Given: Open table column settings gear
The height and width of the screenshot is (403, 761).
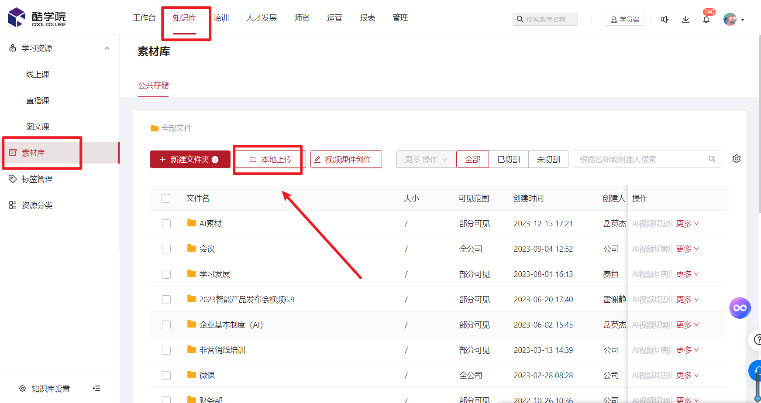Looking at the screenshot, I should coord(737,159).
